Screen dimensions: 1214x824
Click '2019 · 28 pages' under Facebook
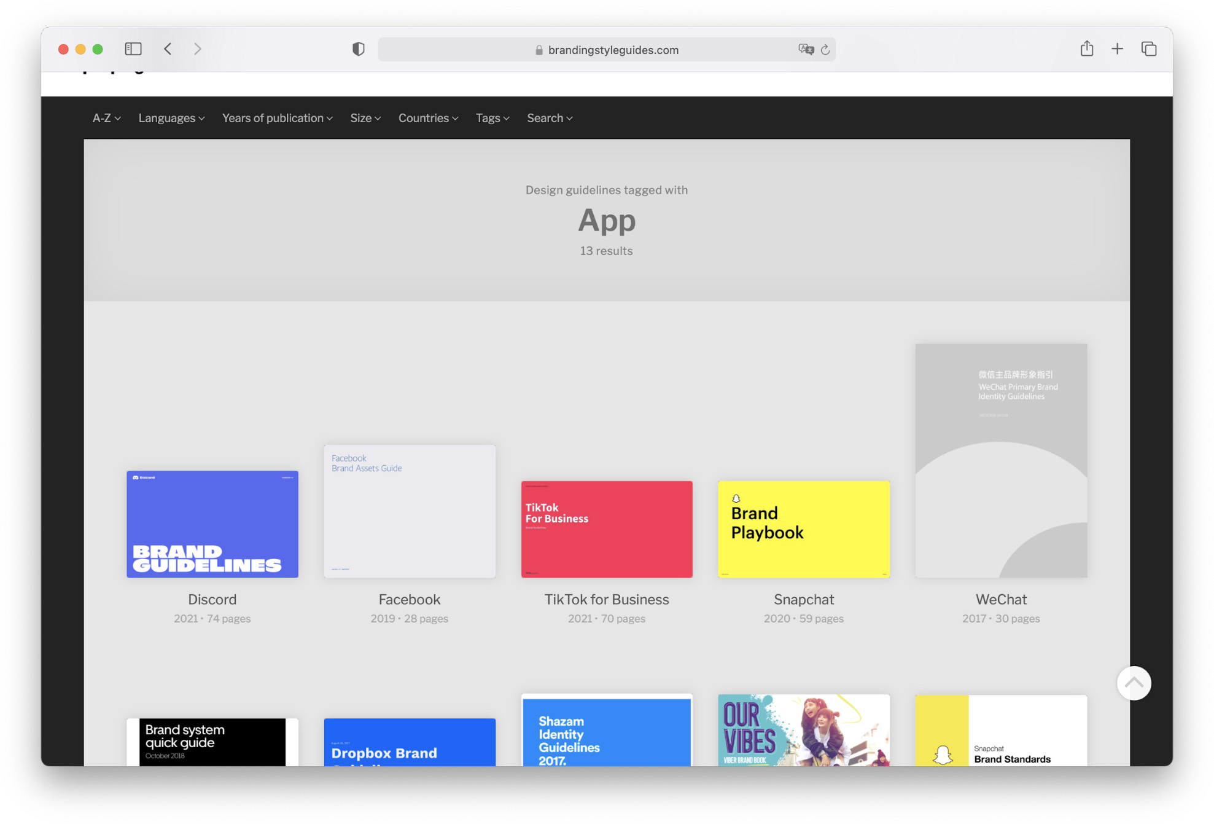410,618
